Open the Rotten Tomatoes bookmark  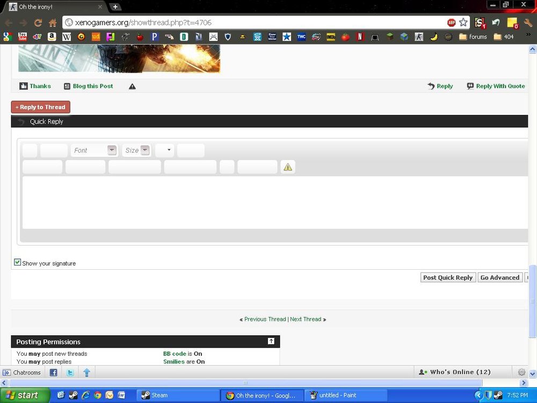click(x=345, y=37)
